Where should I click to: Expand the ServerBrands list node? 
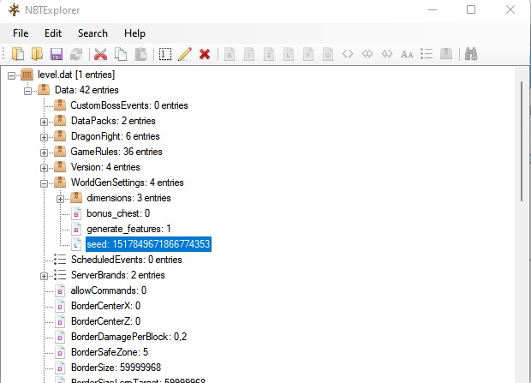[x=44, y=276]
